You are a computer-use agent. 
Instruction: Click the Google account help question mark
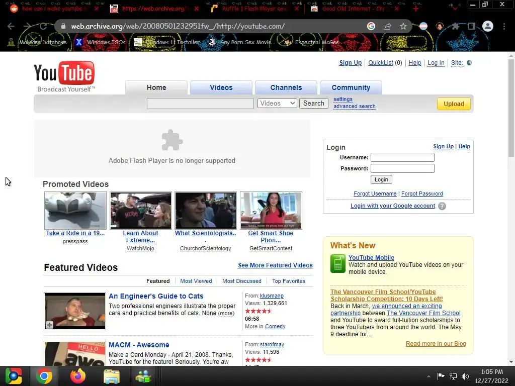(442, 206)
